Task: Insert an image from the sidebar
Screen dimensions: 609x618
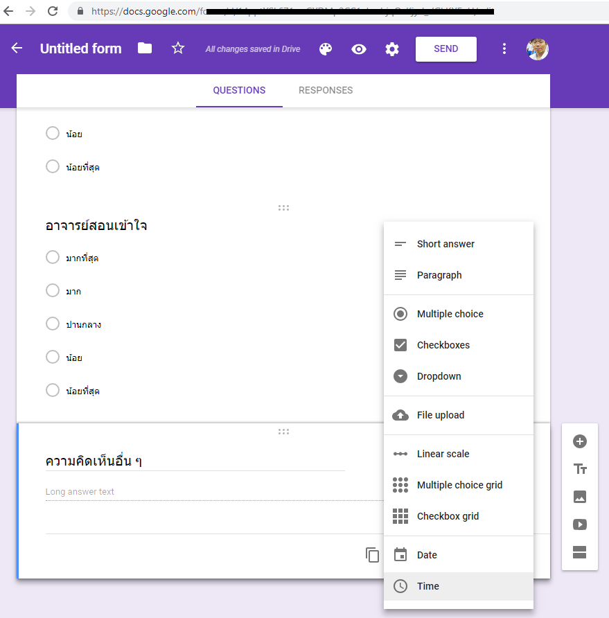Action: tap(580, 497)
